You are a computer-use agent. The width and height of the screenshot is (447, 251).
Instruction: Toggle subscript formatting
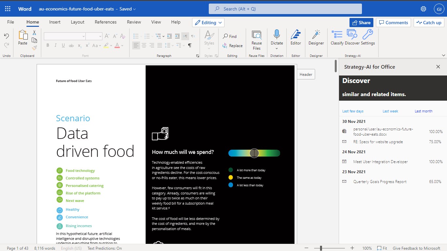point(80,45)
